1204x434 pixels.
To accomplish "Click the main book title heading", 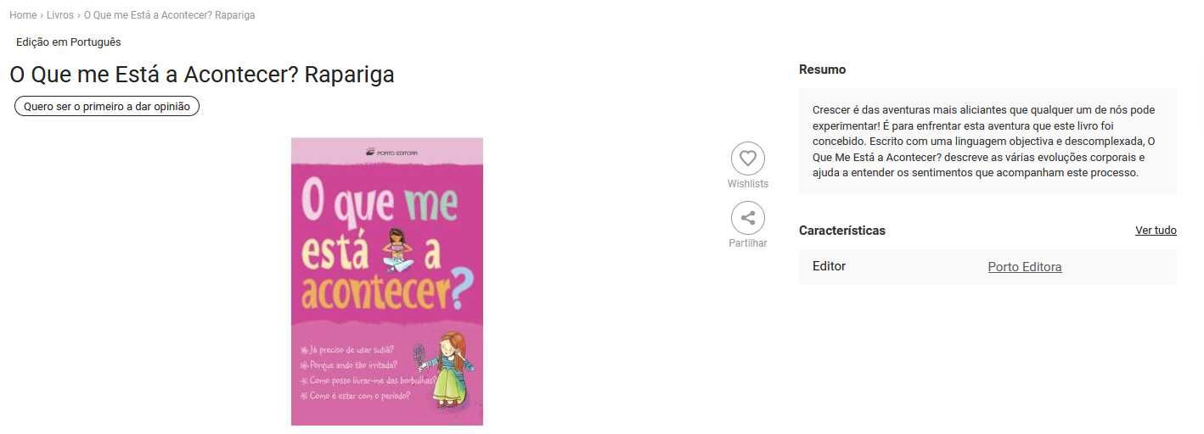I will pyautogui.click(x=202, y=75).
